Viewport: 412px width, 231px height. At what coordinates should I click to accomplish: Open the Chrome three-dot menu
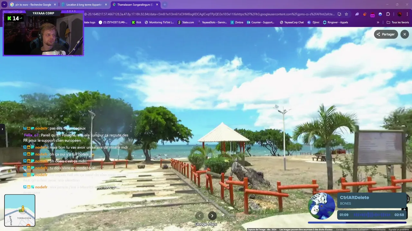point(407,14)
